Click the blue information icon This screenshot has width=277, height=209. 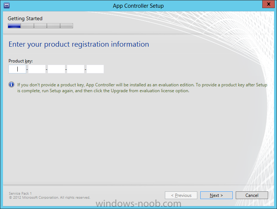pos(11,84)
